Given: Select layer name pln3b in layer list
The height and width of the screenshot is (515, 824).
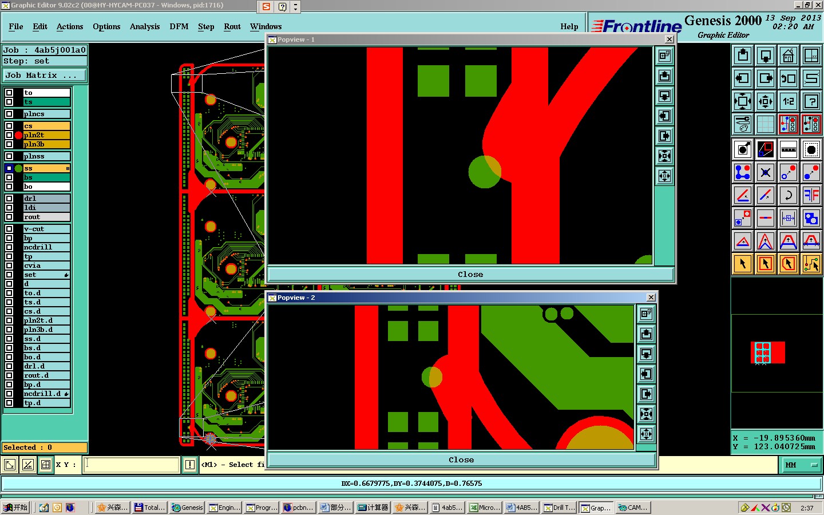Looking at the screenshot, I should point(46,144).
